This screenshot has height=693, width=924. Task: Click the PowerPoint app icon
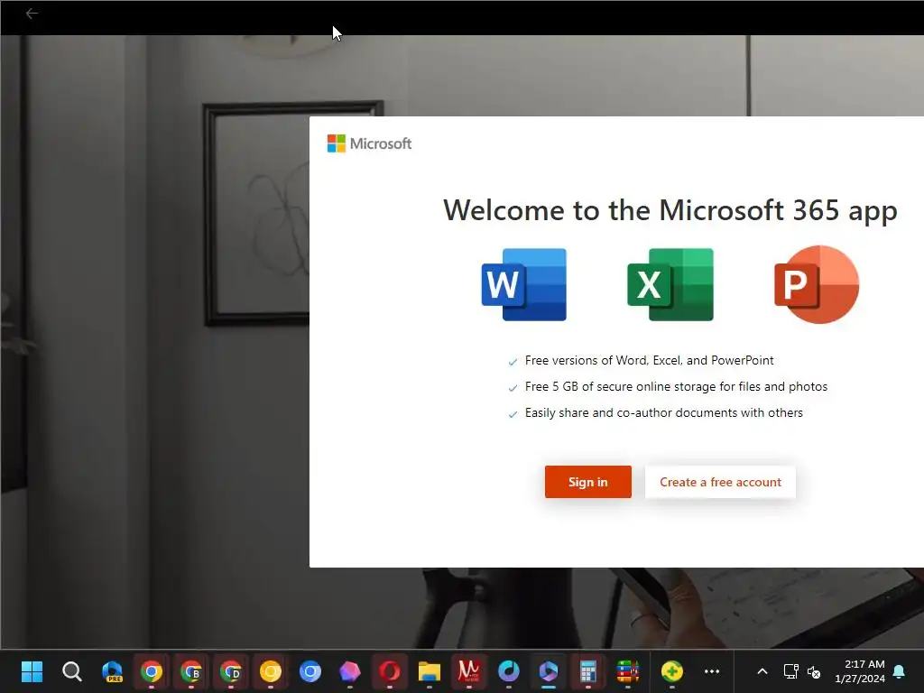[x=817, y=284]
